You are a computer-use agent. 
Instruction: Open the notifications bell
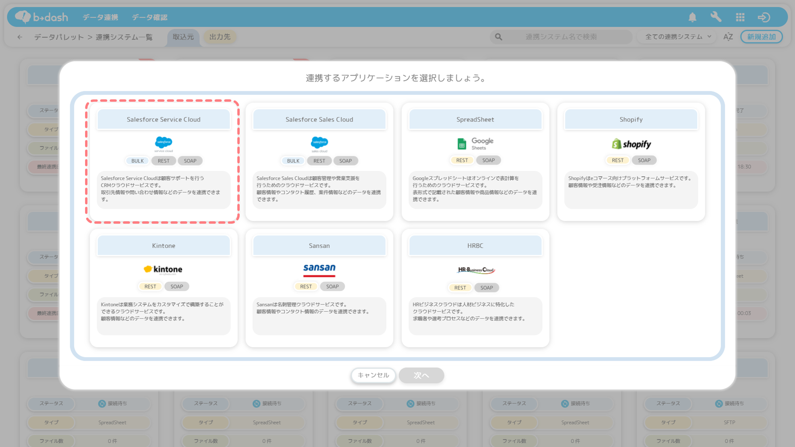tap(692, 17)
